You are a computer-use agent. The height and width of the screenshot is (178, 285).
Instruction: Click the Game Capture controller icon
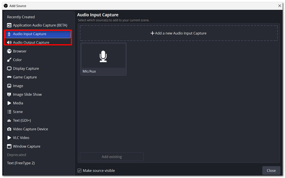pos(9,77)
